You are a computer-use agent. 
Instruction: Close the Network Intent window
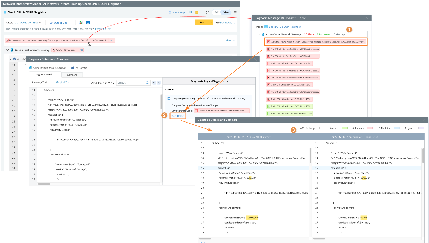coord(235,4)
